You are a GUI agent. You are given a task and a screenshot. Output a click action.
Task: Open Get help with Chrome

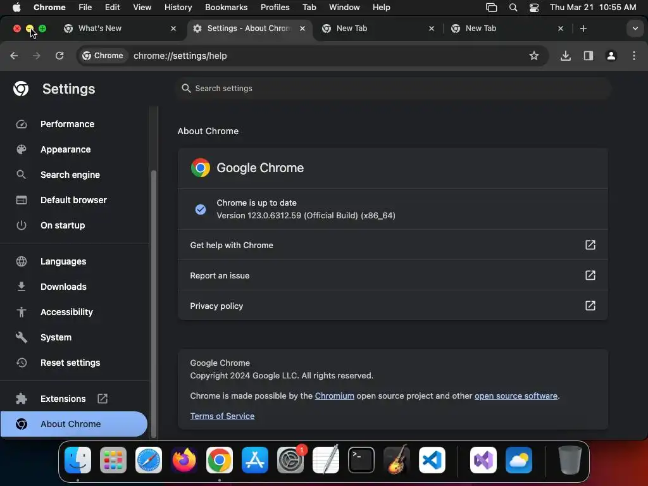pos(392,245)
